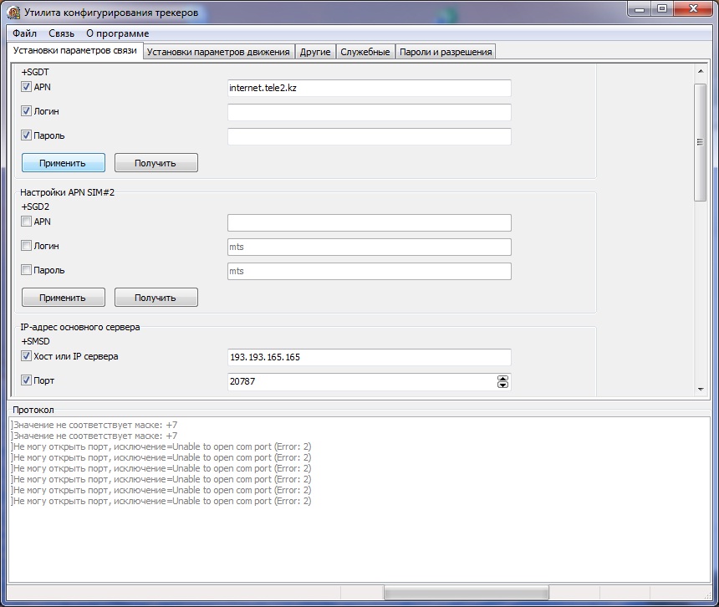This screenshot has width=719, height=607.
Task: Enable the APN checkbox under +SGD2
Action: [27, 222]
